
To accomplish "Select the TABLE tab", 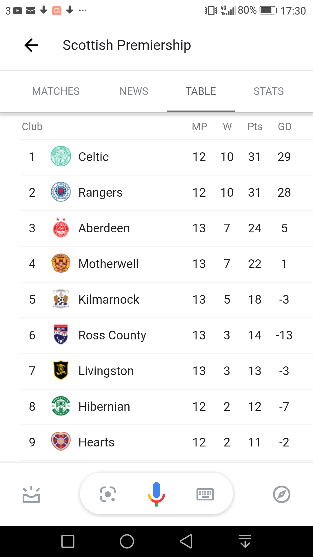I will click(201, 91).
